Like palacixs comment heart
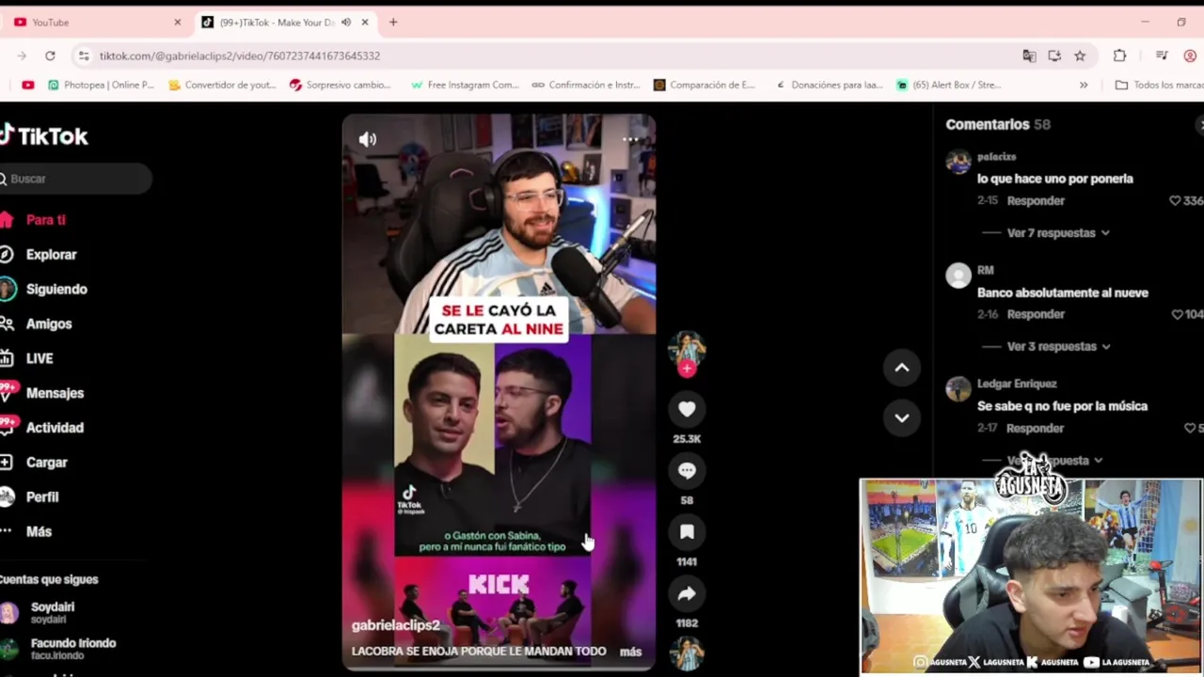The height and width of the screenshot is (677, 1204). tap(1175, 201)
